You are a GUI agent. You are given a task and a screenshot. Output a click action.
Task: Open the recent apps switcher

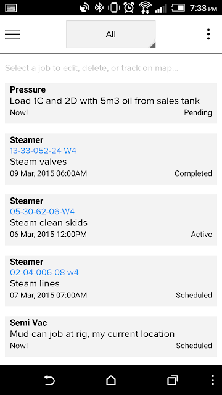tap(173, 380)
